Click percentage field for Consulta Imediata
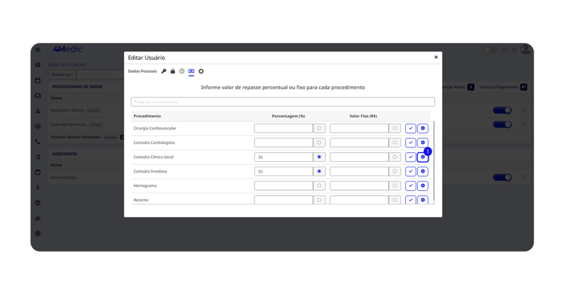 click(283, 171)
